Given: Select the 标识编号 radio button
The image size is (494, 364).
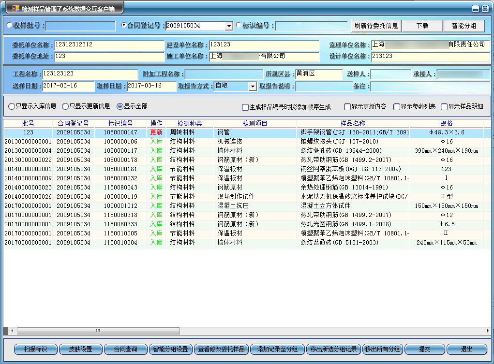Looking at the screenshot, I should point(238,25).
